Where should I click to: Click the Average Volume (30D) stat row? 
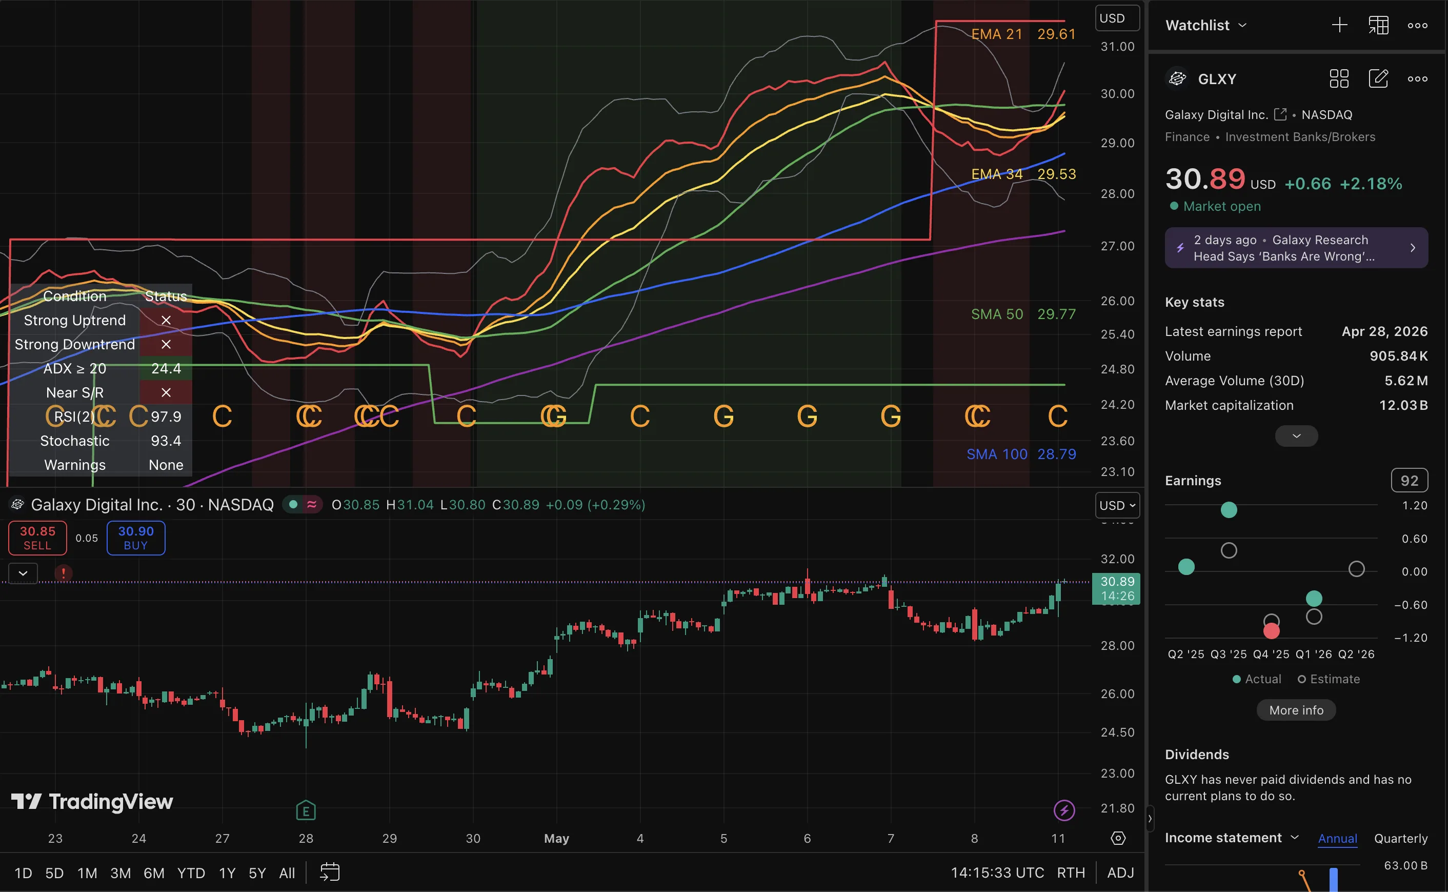1296,381
